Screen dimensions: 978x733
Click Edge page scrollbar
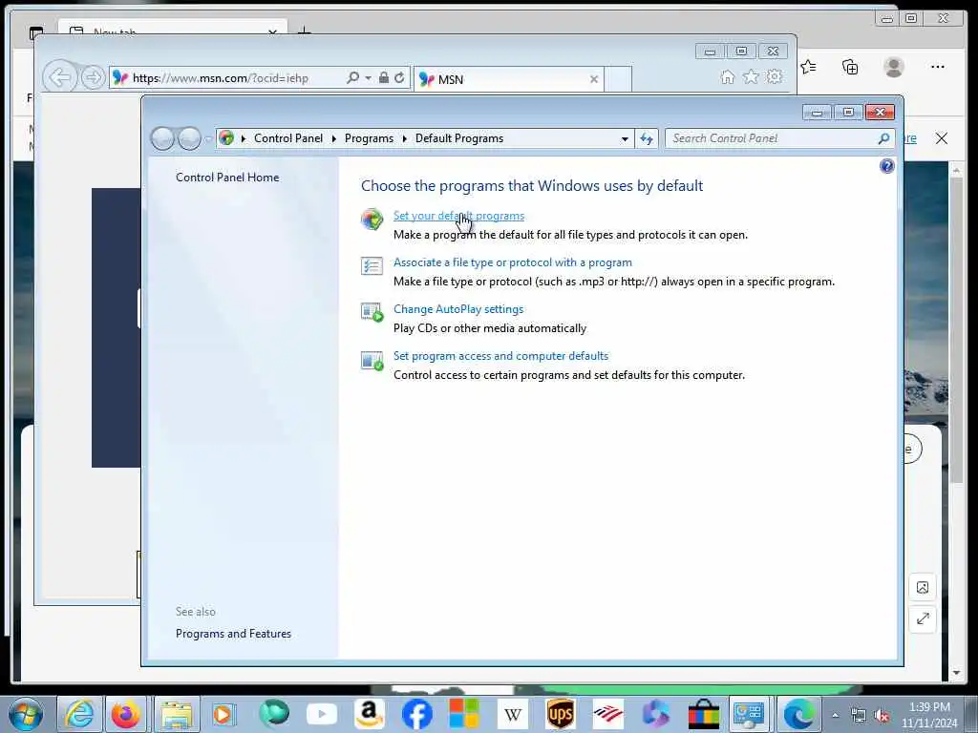(x=957, y=330)
